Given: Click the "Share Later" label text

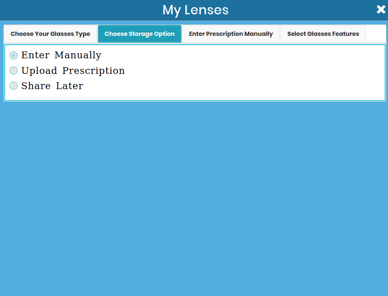Looking at the screenshot, I should pos(52,86).
